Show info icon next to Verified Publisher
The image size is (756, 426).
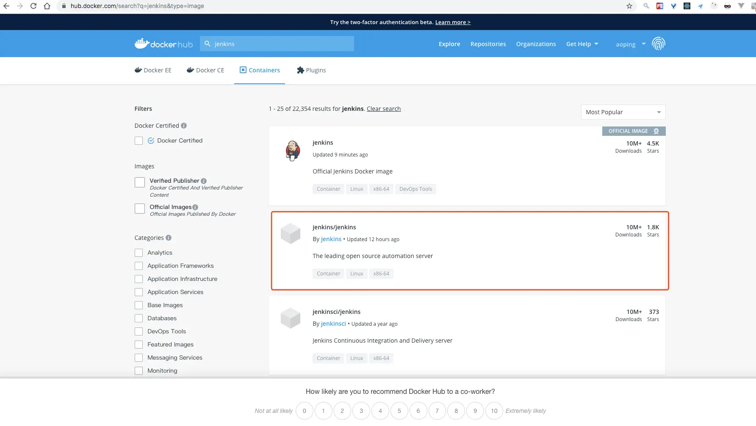pyautogui.click(x=204, y=181)
